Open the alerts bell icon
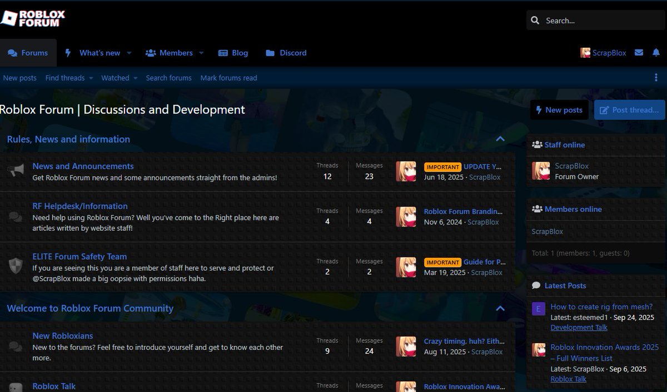The image size is (667, 392). pos(656,53)
